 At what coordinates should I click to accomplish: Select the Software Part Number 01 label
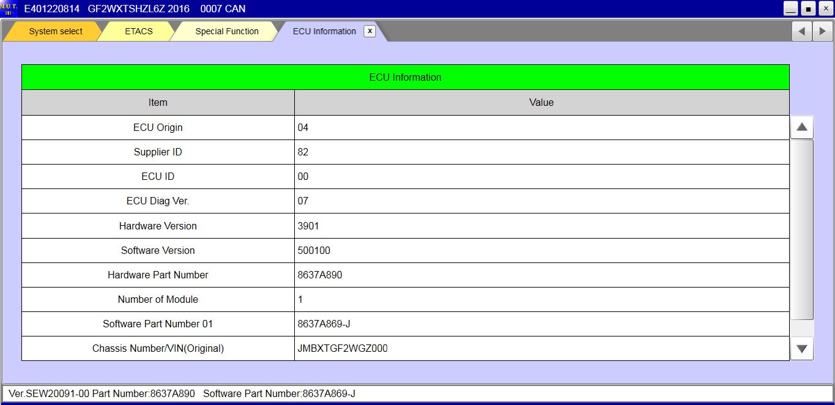[x=158, y=324]
